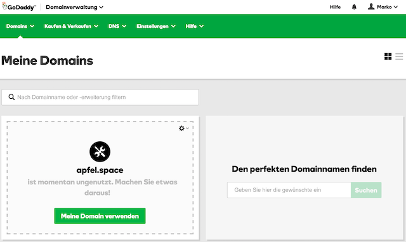
Task: Switch to list view
Action: pyautogui.click(x=399, y=56)
